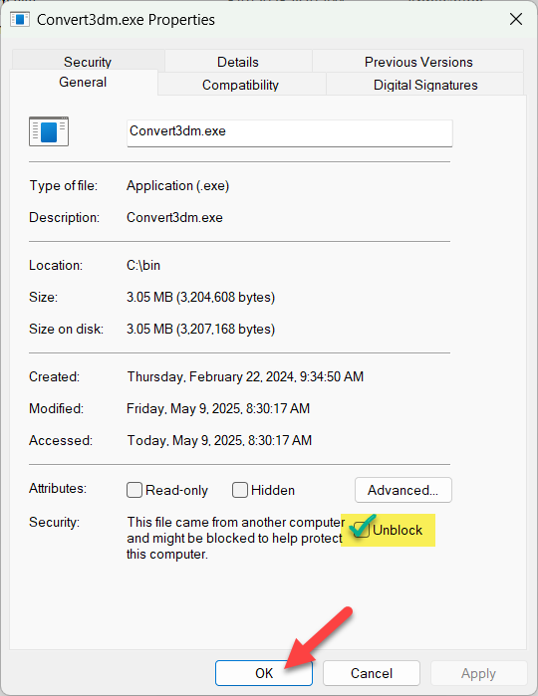This screenshot has height=696, width=538.
Task: Confirm changes with the OK button
Action: (x=264, y=673)
